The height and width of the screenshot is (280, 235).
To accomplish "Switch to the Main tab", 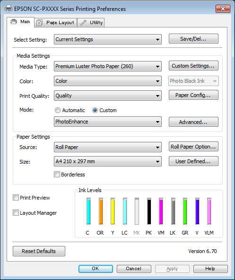I will tap(20, 22).
